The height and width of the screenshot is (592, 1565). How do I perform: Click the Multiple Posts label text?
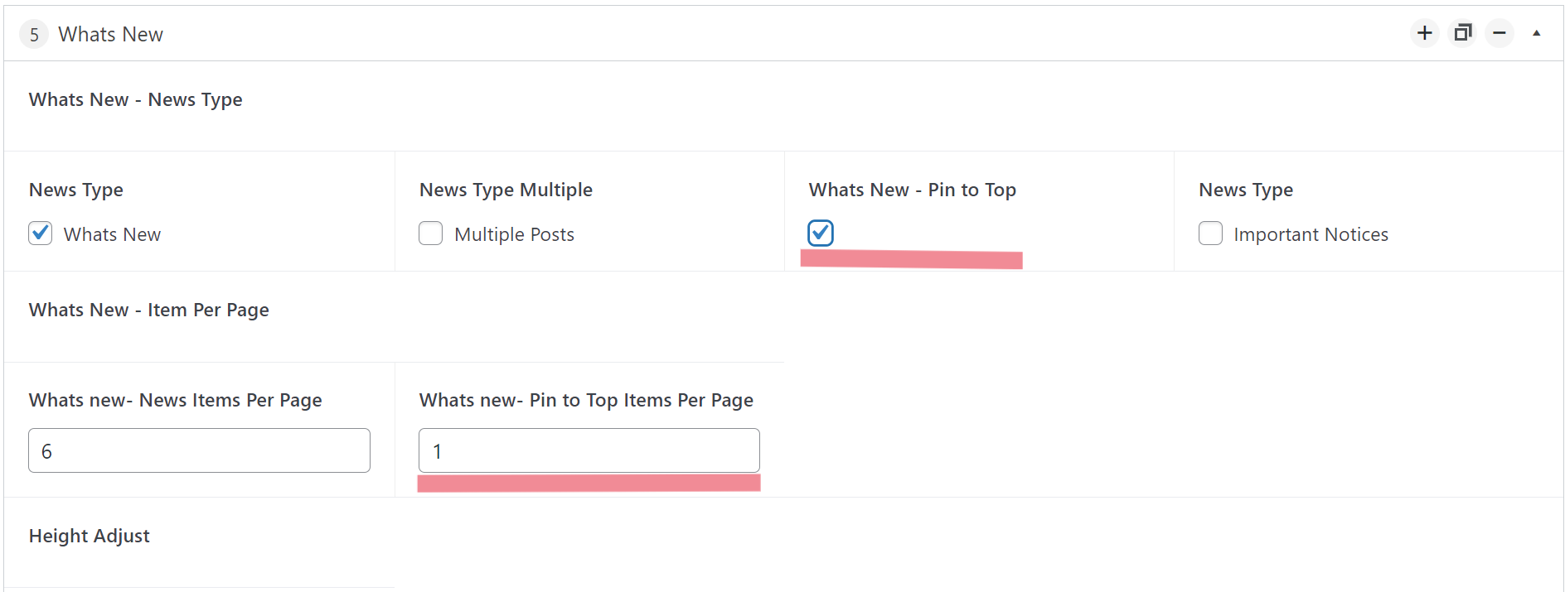(x=514, y=234)
